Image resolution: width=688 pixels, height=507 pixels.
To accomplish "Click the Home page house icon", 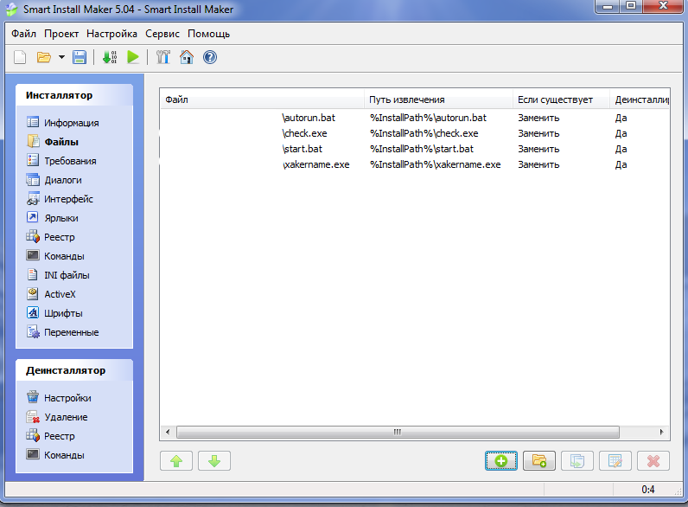I will [x=187, y=57].
